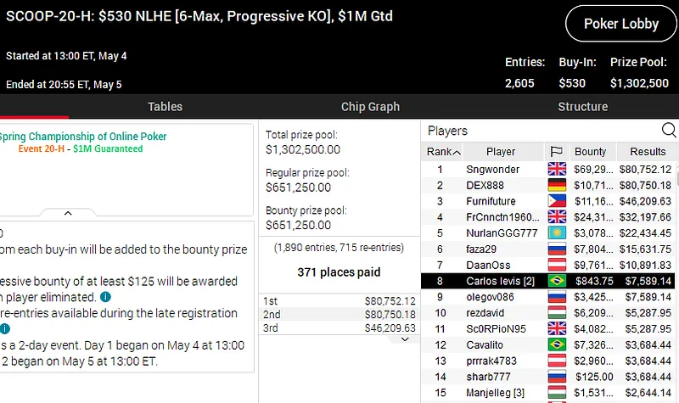Sort players by Bounty column
The image size is (679, 403).
[591, 152]
